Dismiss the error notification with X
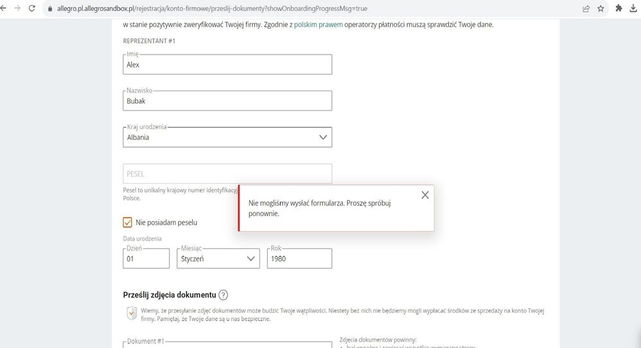 (x=425, y=195)
